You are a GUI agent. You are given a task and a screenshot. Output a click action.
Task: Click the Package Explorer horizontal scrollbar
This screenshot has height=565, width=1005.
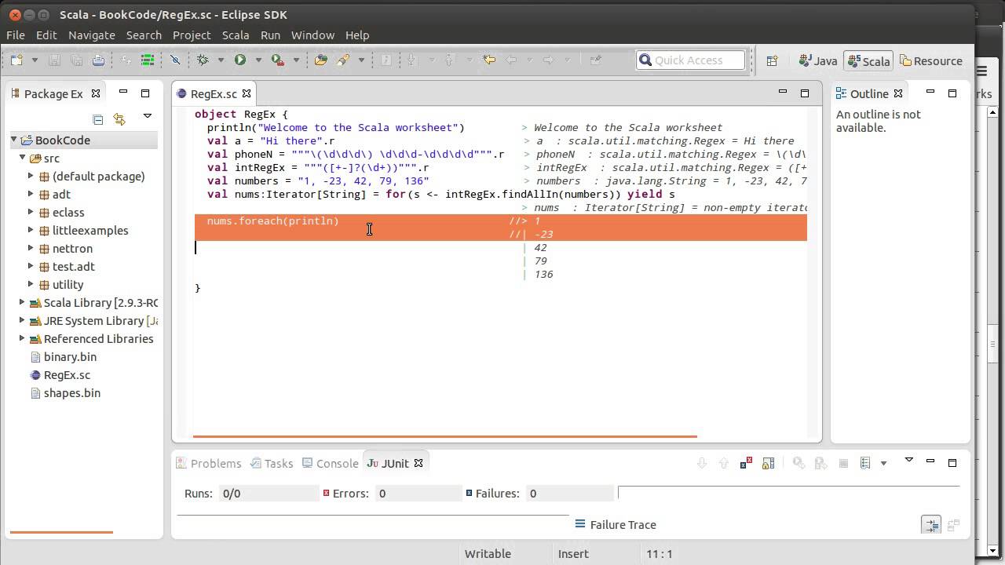pyautogui.click(x=60, y=532)
